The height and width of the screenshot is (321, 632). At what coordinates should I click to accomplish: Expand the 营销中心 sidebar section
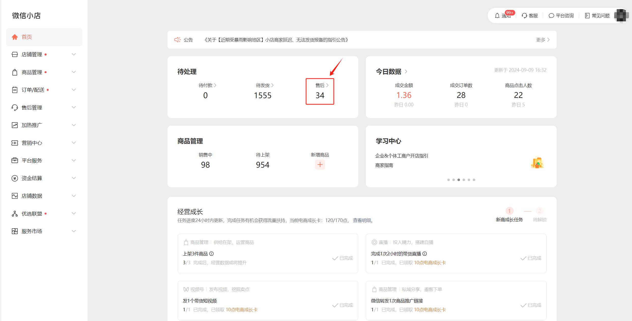click(x=74, y=143)
